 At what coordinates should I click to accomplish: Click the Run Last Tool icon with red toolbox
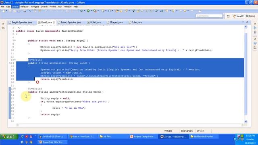[95, 11]
